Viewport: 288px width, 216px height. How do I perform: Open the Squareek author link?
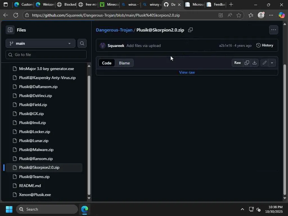click(x=116, y=46)
